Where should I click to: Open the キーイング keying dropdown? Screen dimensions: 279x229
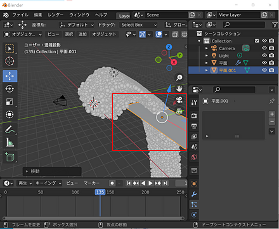point(48,183)
